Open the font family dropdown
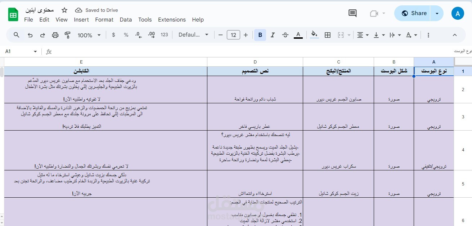The height and width of the screenshot is (226, 472). point(193,35)
